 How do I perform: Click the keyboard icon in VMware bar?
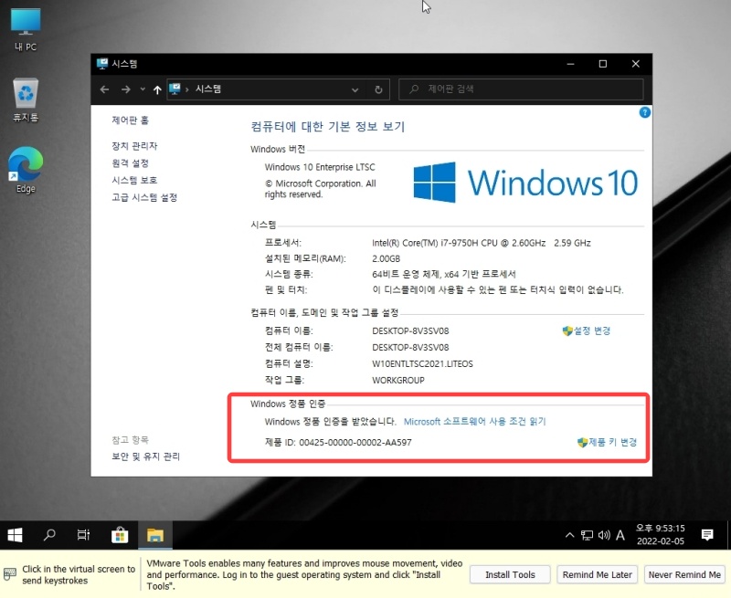click(10, 573)
